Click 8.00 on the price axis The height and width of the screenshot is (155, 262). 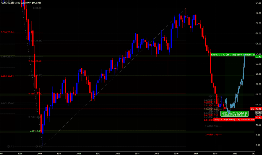[259, 135]
